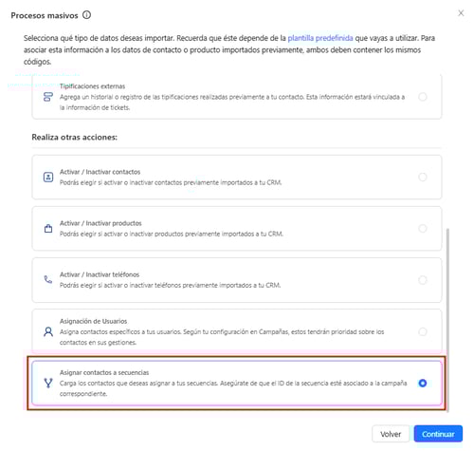Viewport: 474px width, 451px height.
Task: Click the Activar / Inactivar teléfonos card title
Action: (100, 274)
